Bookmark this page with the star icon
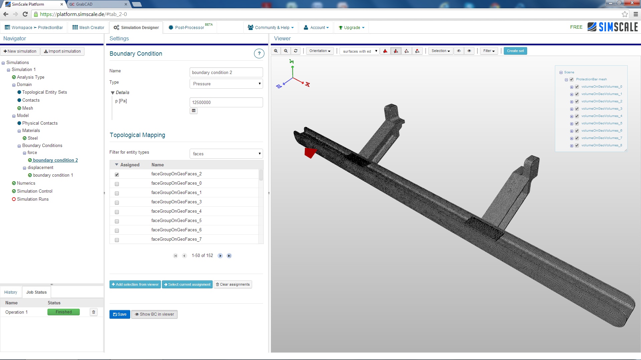The height and width of the screenshot is (360, 641). pos(625,14)
